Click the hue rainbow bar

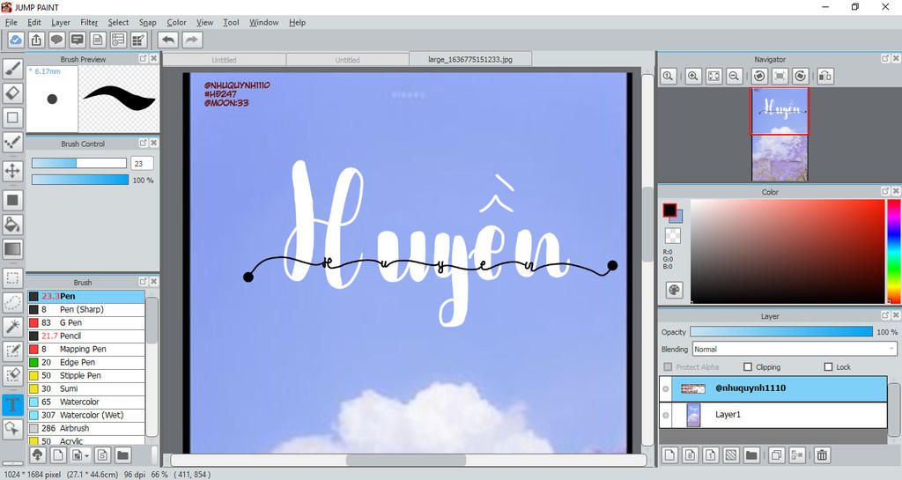(x=895, y=251)
